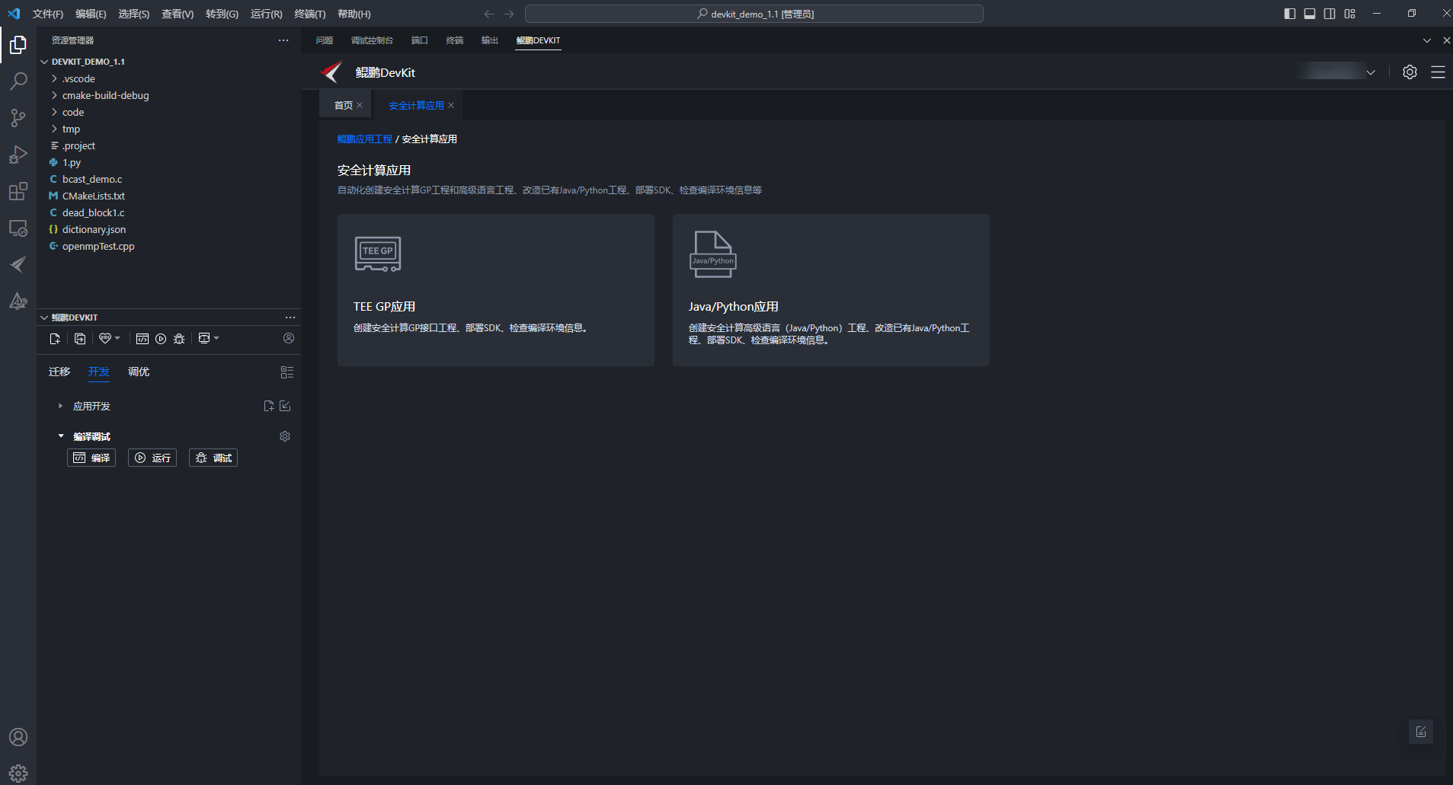This screenshot has height=785, width=1453.
Task: Click the compile icon in DevKit toolbar
Action: (142, 339)
